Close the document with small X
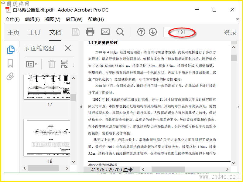This screenshot has height=182, width=243. coord(237,19)
